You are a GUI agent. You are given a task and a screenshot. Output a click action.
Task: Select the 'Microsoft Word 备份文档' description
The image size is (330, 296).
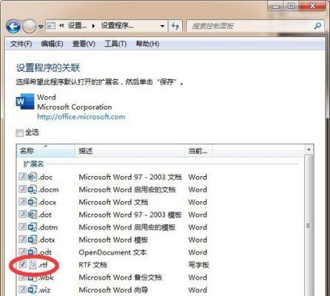120,277
